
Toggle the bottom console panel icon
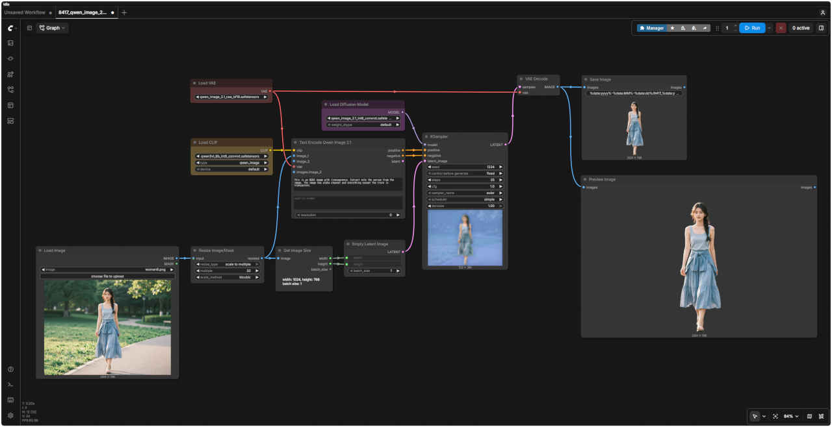(10, 385)
